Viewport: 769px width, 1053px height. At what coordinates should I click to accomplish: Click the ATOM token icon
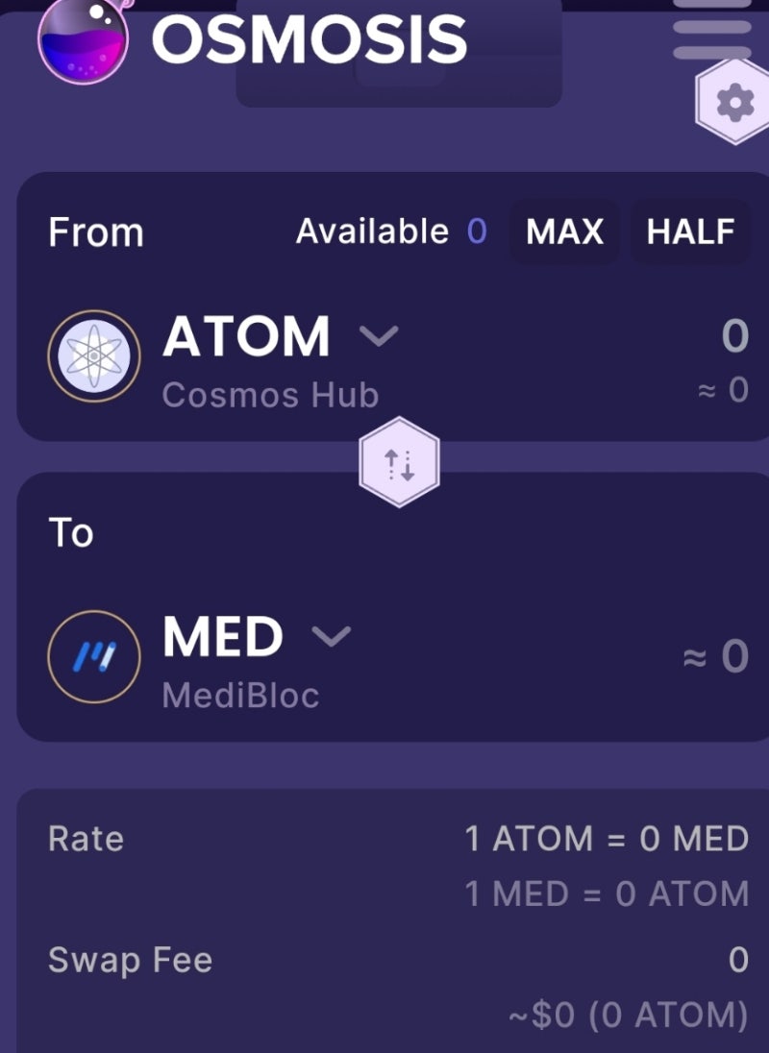[94, 356]
